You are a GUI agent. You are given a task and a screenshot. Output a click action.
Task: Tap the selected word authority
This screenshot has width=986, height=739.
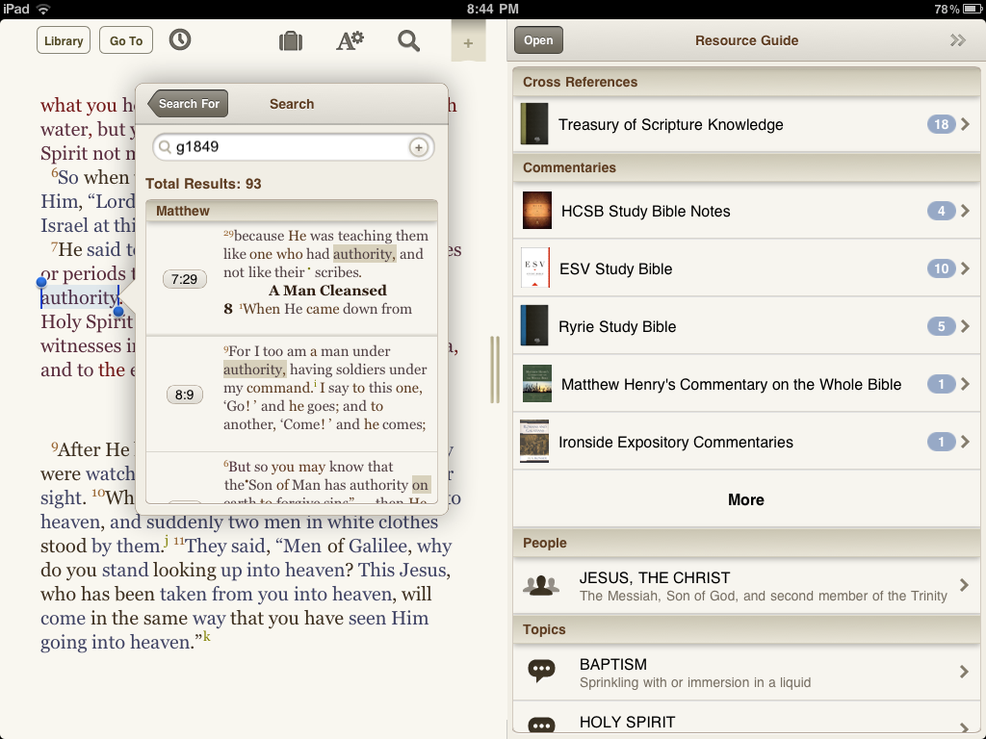[x=80, y=297]
